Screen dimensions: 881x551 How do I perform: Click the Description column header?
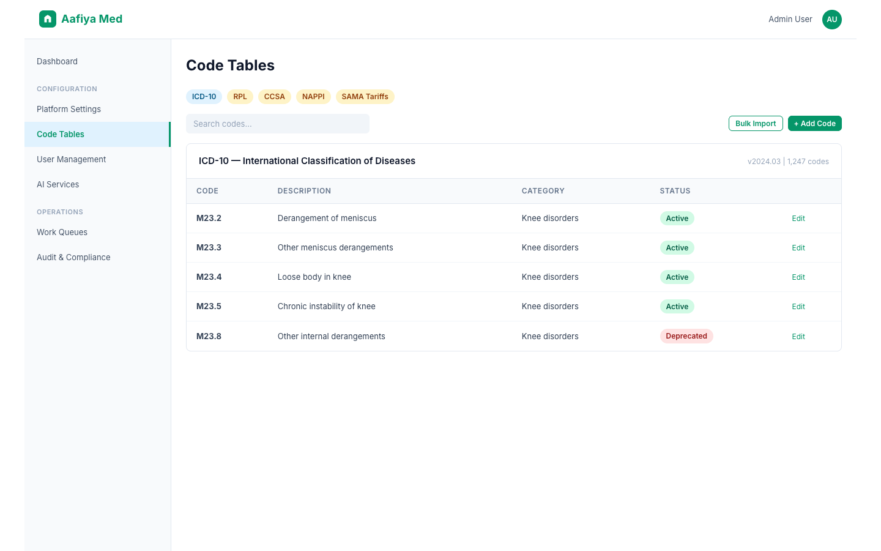[x=304, y=191]
